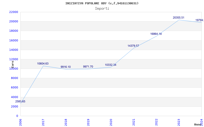
Task: Select the 2022 x-axis year label
Action: (x=156, y=122)
